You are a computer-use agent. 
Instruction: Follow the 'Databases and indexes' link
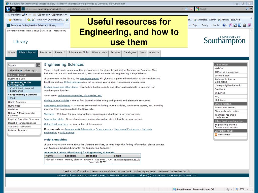point(57,106)
